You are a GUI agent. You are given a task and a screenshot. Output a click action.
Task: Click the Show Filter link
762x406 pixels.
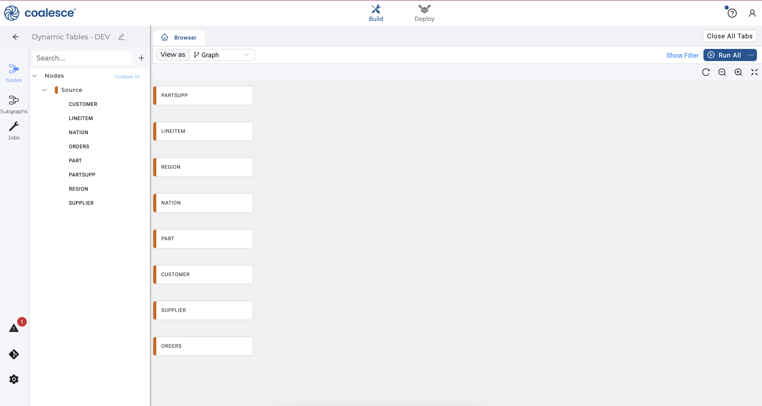[682, 55]
